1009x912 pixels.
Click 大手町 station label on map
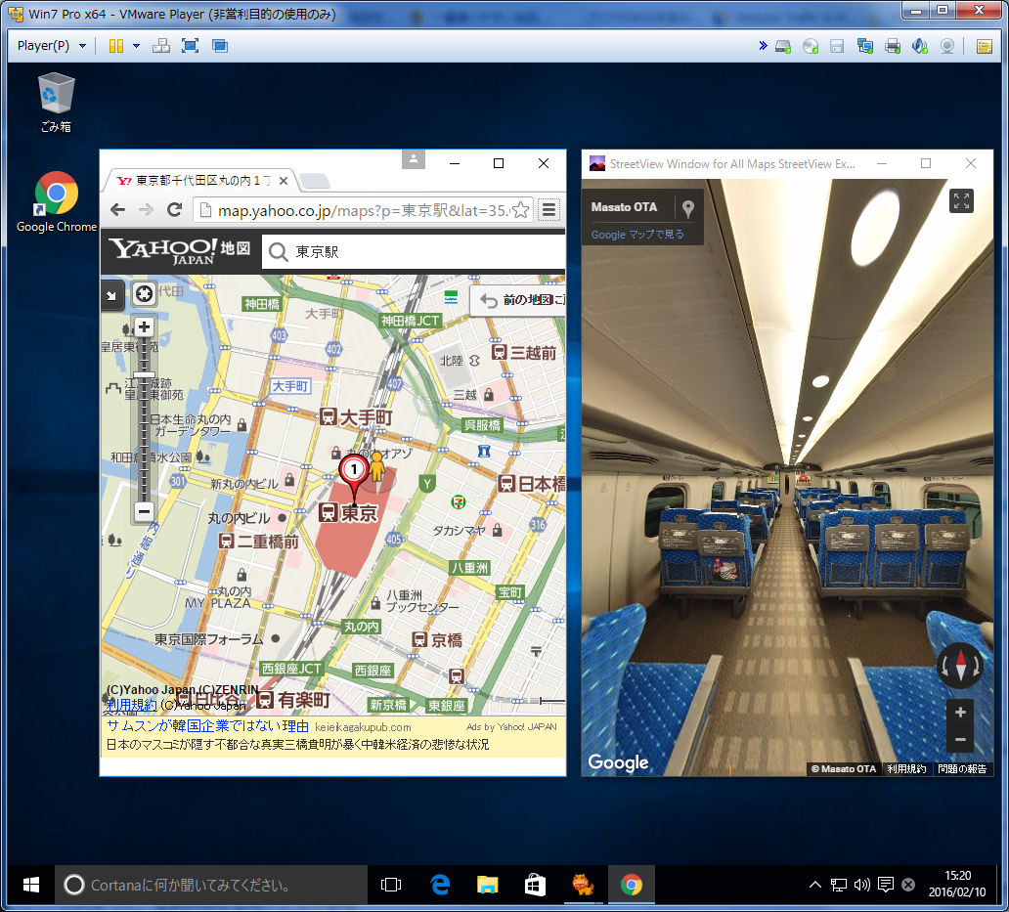(x=356, y=416)
